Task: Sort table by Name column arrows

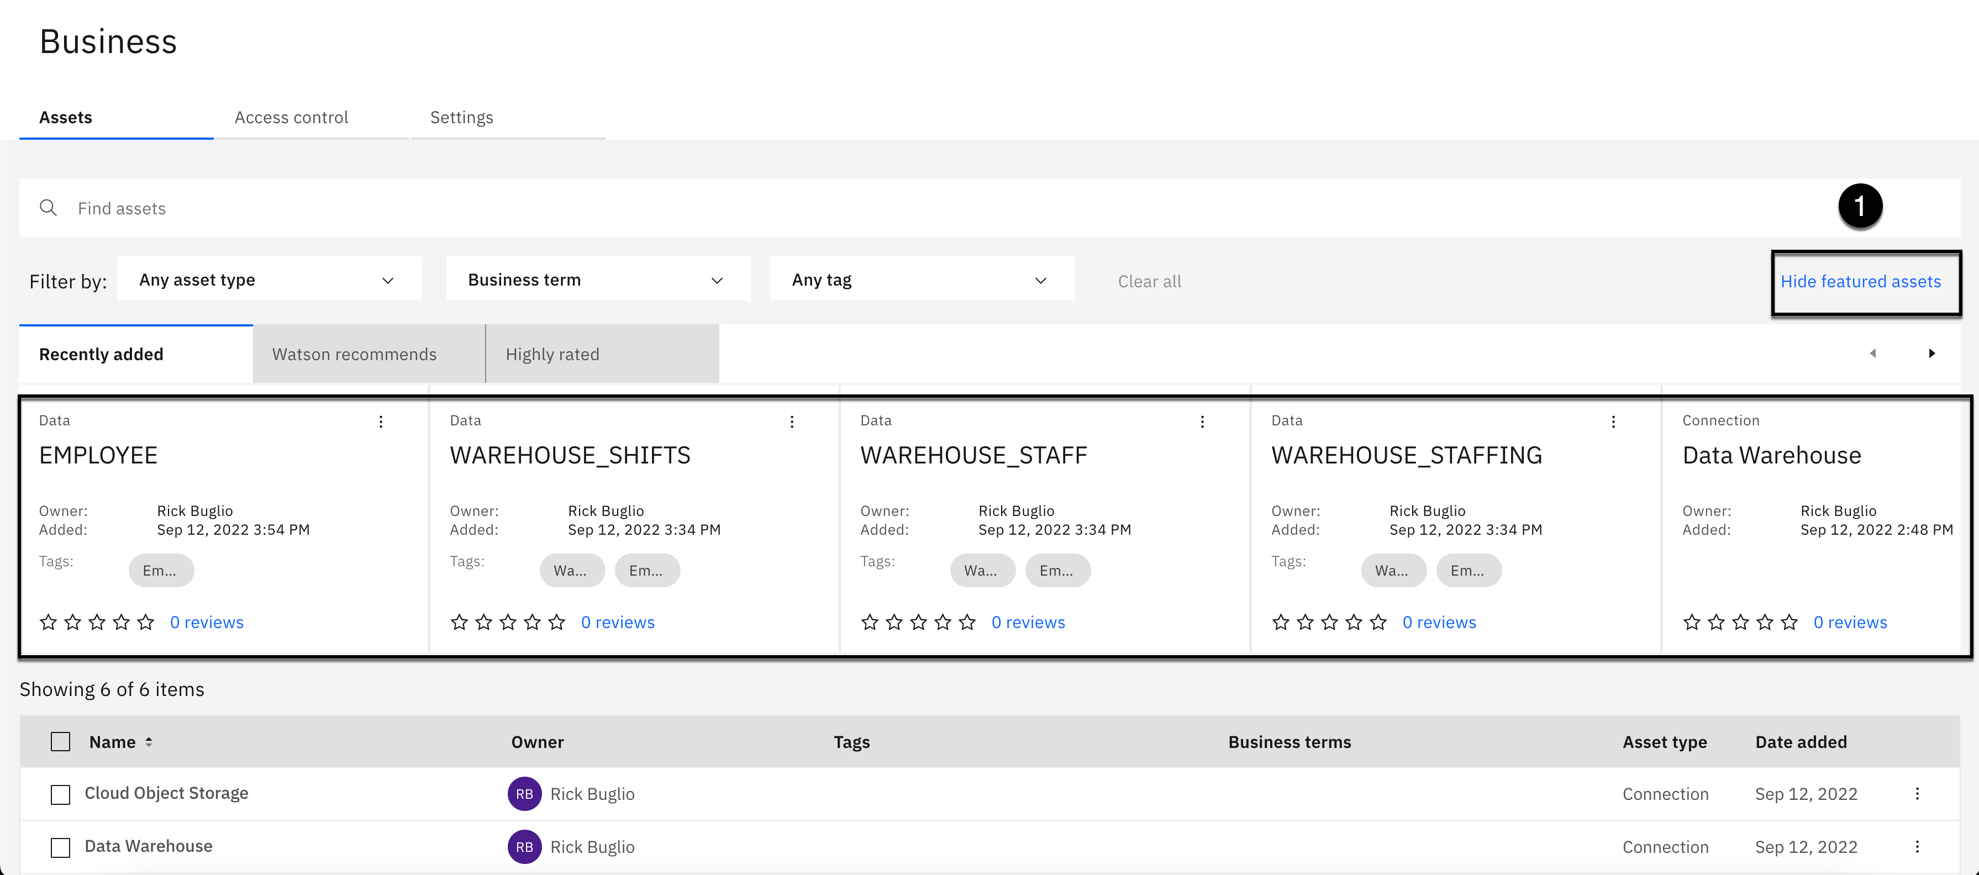Action: (149, 742)
